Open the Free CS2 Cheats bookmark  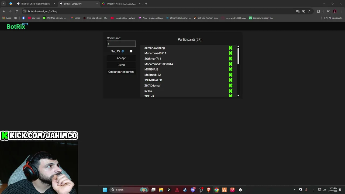pyautogui.click(x=95, y=18)
